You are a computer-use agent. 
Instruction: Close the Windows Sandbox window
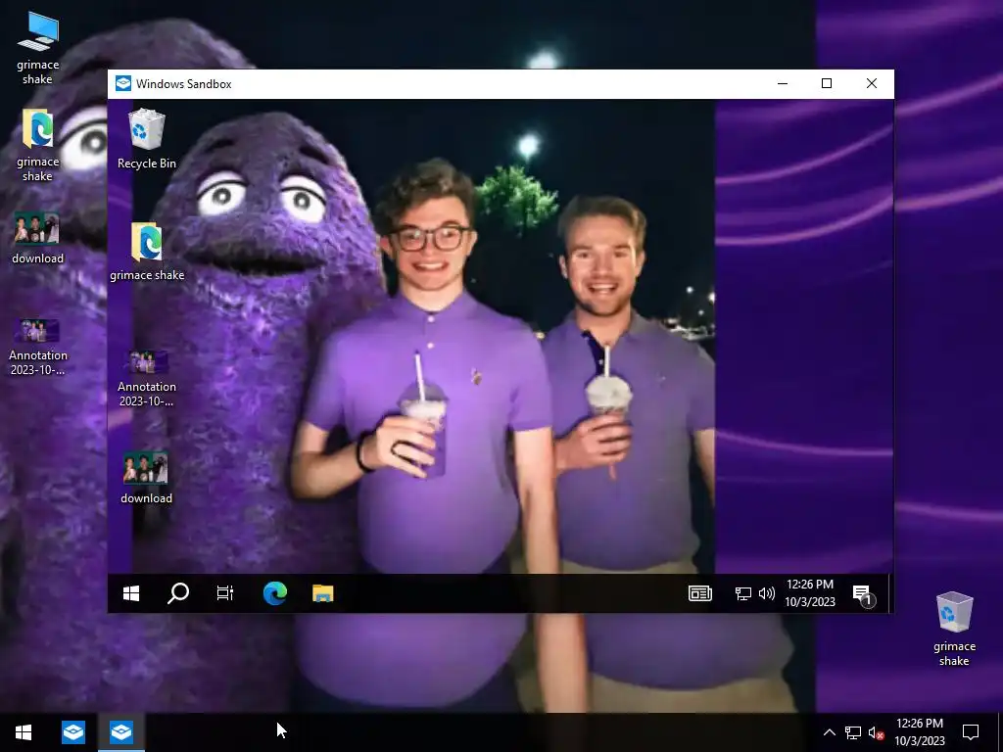pos(871,84)
